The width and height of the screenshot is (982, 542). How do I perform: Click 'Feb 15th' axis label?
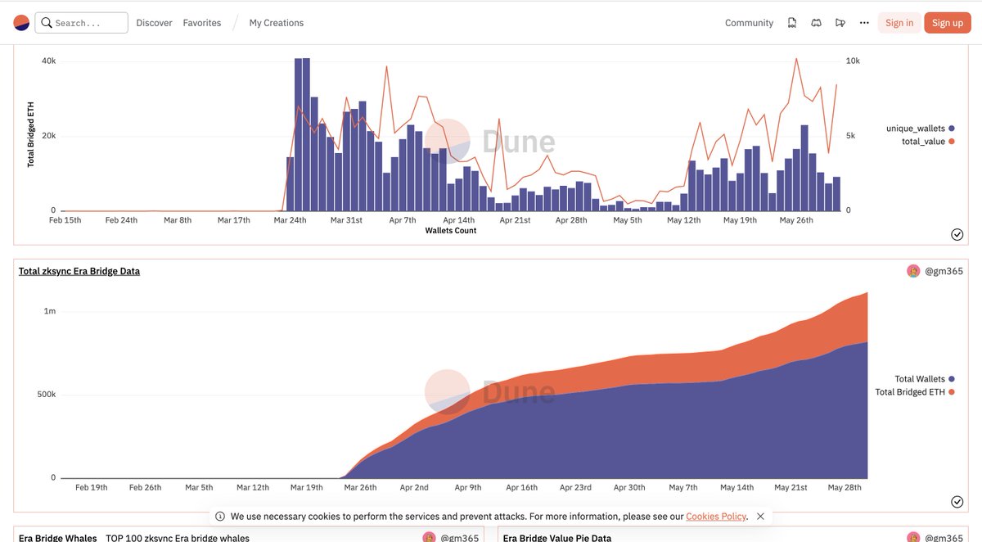tap(65, 220)
